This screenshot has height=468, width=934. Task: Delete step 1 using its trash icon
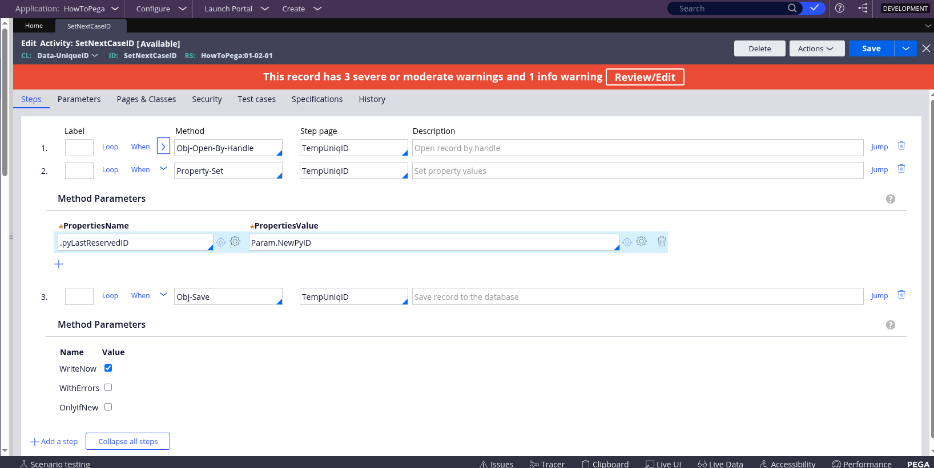click(901, 146)
